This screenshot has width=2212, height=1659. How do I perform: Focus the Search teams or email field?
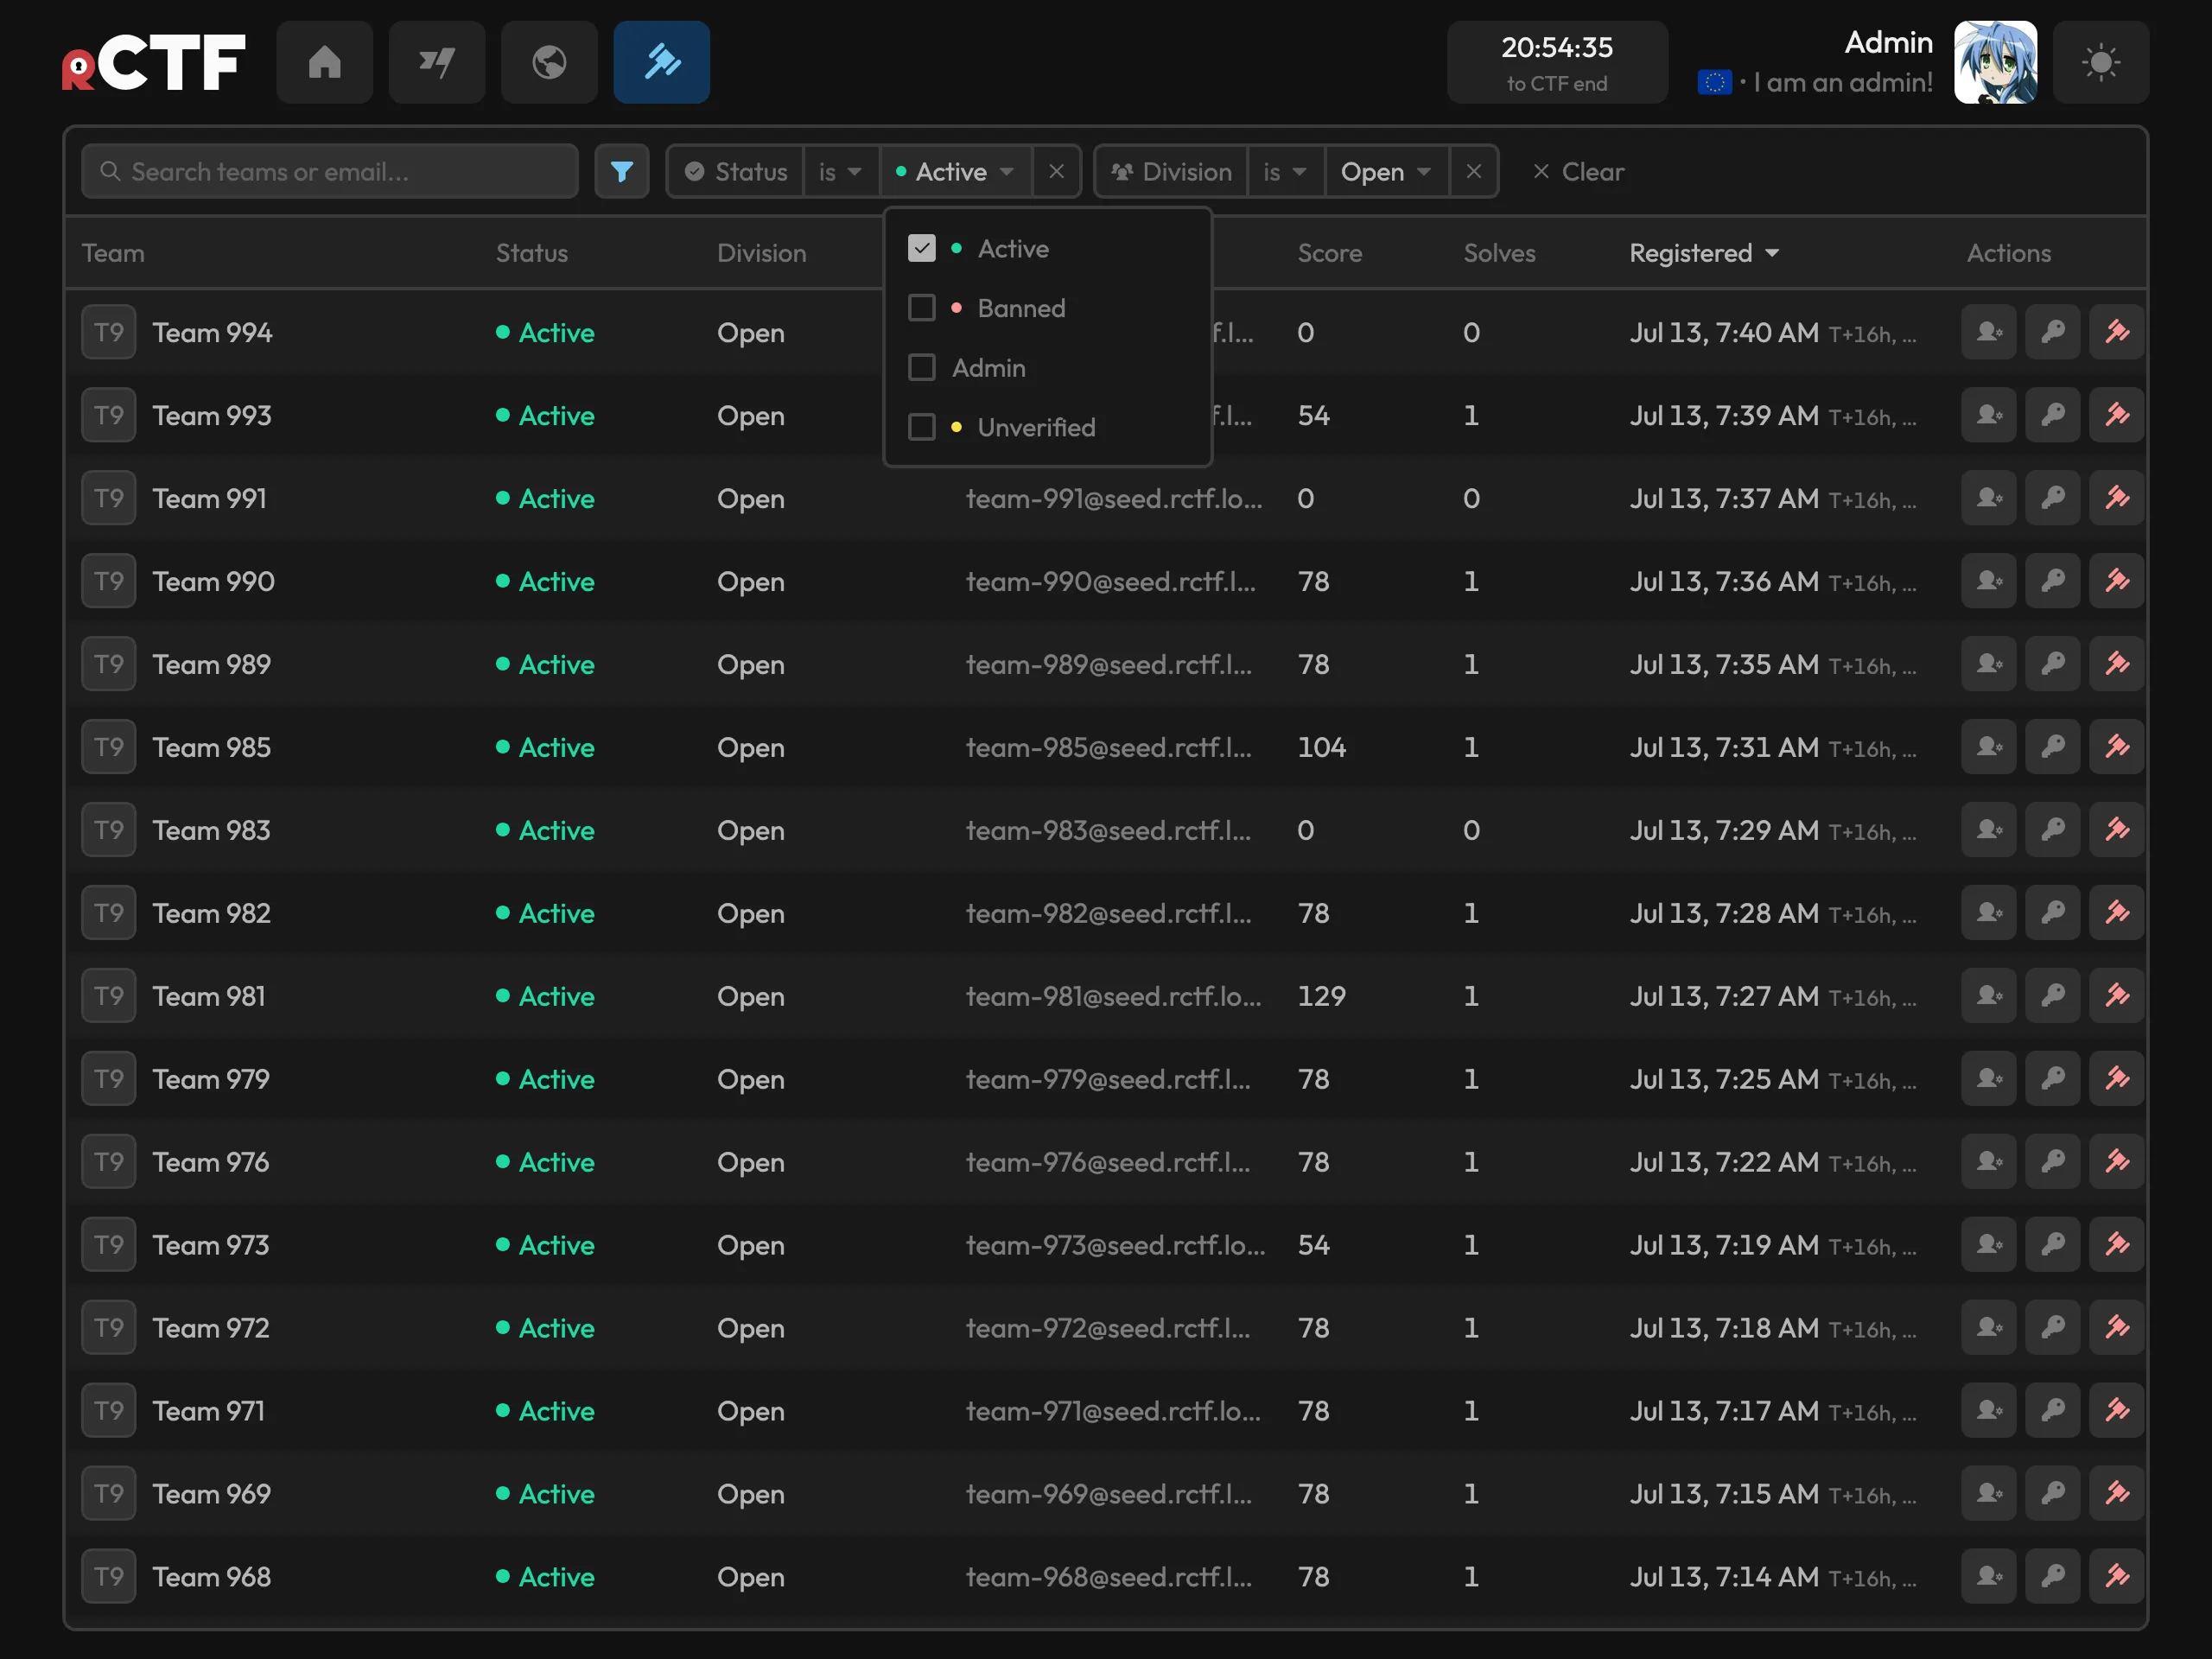[x=330, y=172]
